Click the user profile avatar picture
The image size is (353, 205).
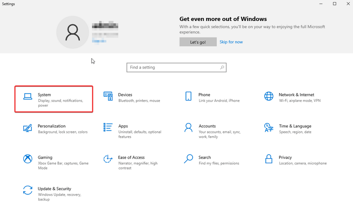tap(73, 32)
